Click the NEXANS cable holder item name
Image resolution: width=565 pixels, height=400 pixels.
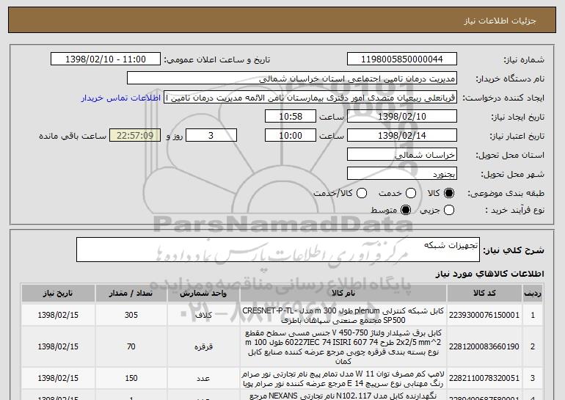pyautogui.click(x=343, y=396)
